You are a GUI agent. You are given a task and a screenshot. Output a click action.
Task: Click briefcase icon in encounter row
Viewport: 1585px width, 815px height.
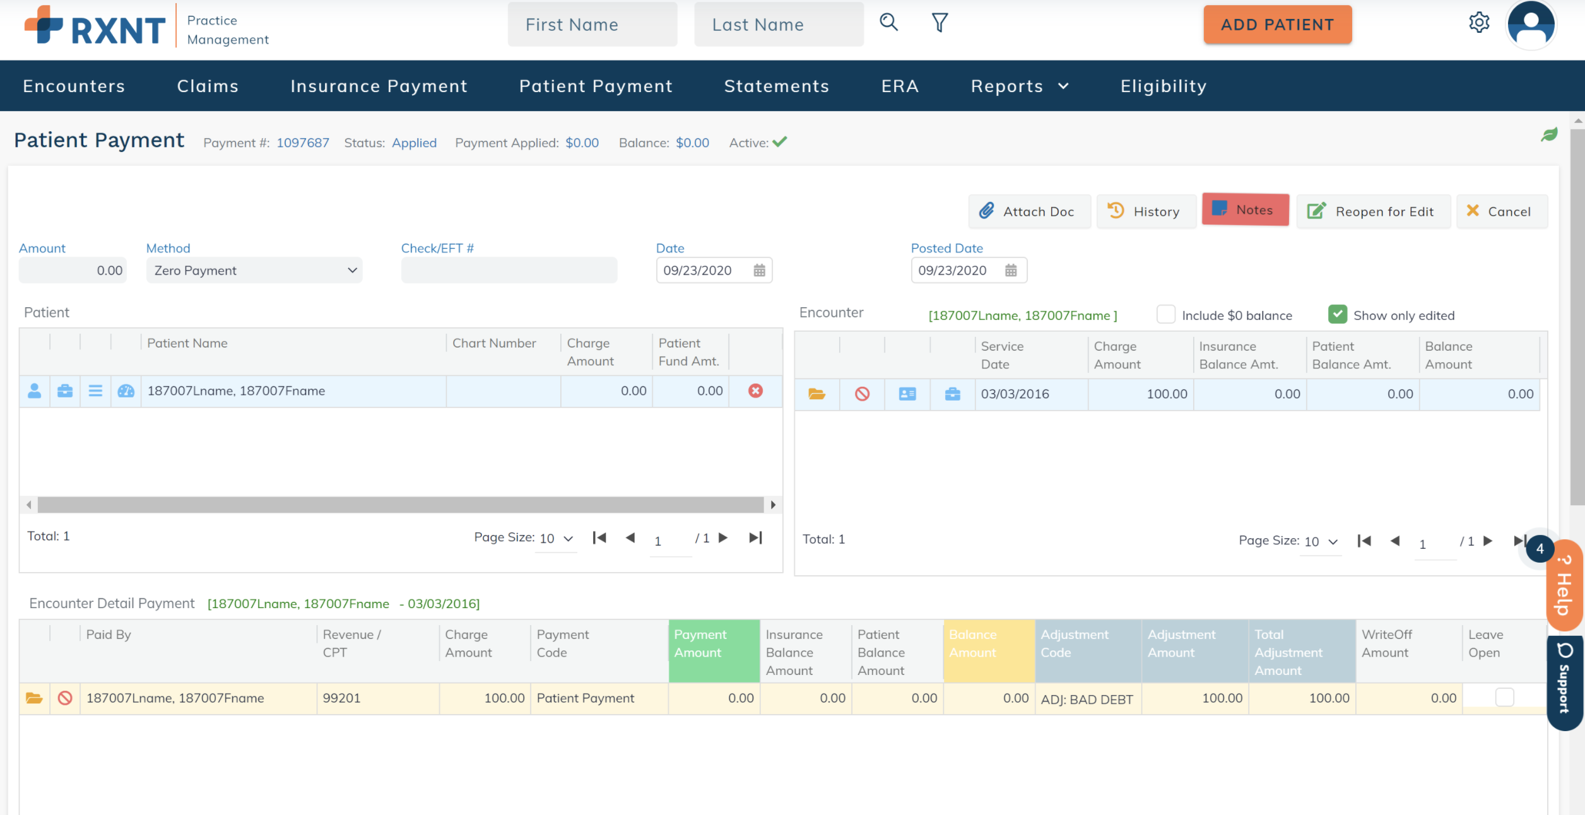pyautogui.click(x=953, y=394)
